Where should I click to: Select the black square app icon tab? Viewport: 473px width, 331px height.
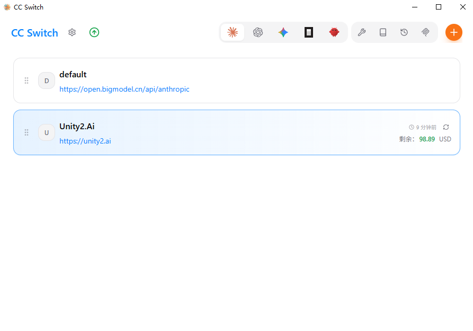click(x=309, y=32)
